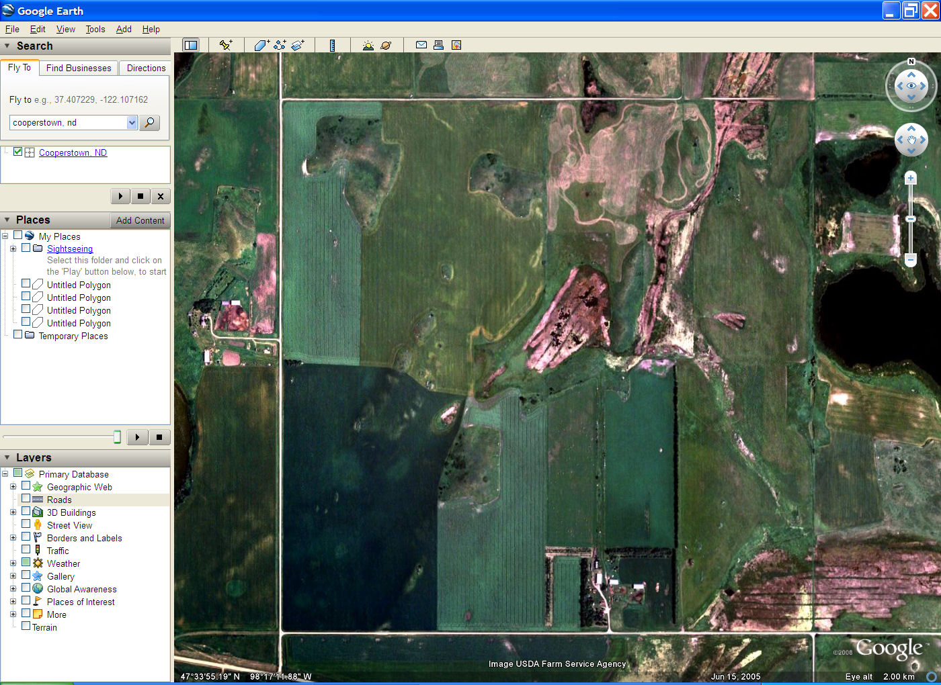Expand the 3D Buildings layer node
The width and height of the screenshot is (941, 685).
point(13,512)
